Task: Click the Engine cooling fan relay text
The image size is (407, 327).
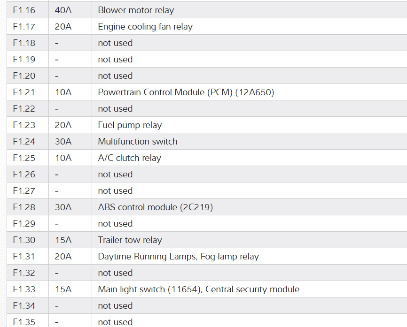Action: click(x=145, y=27)
